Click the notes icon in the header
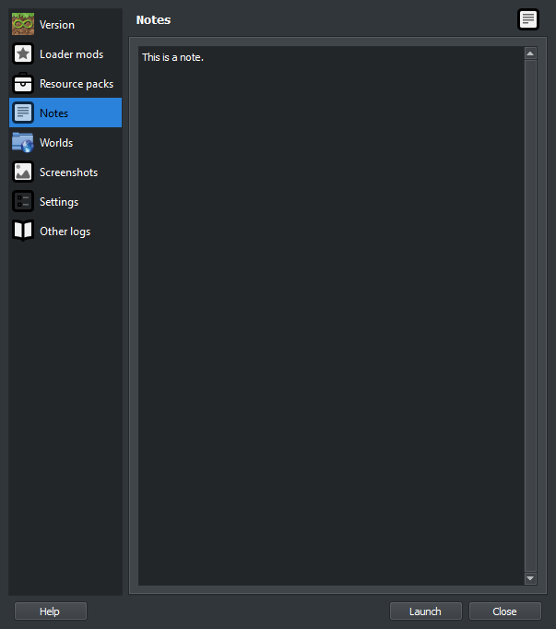 coord(528,19)
